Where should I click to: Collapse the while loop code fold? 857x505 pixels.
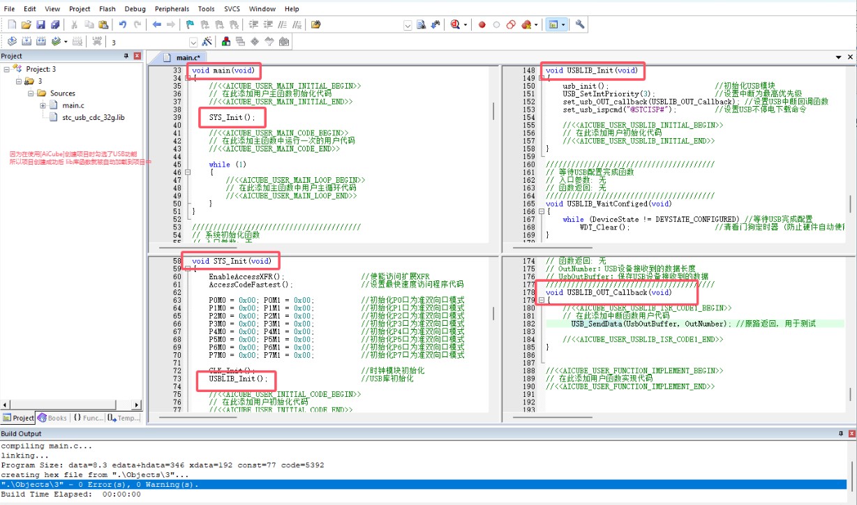187,172
